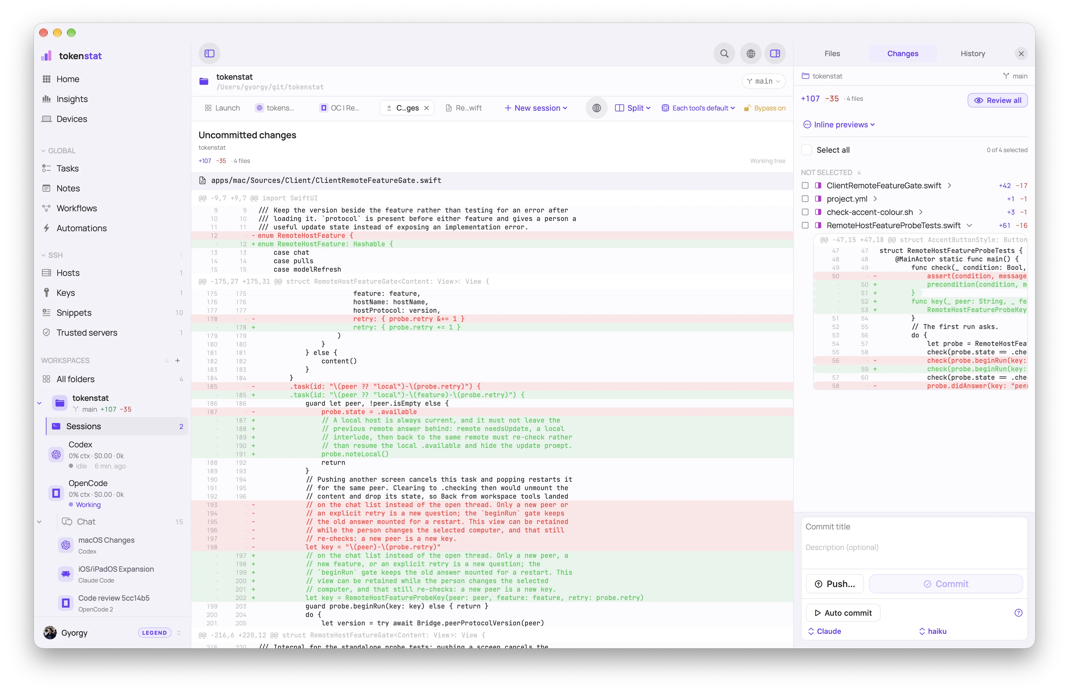
Task: Click the Push... button
Action: 834,583
